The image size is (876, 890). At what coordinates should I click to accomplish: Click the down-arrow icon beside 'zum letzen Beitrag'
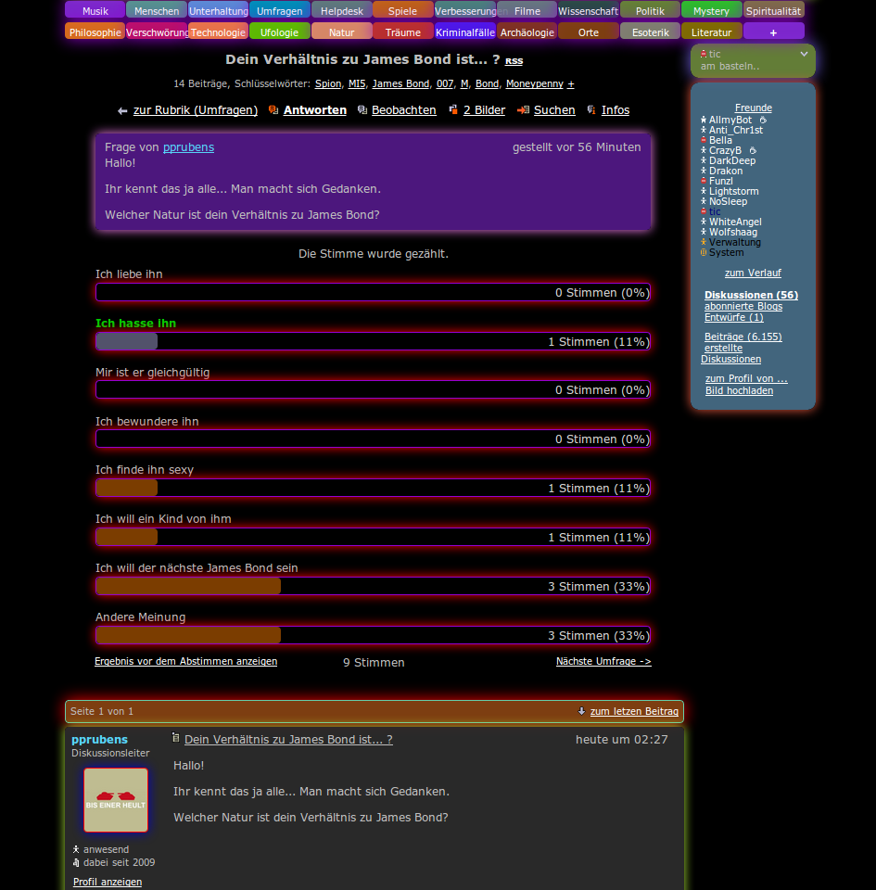point(581,711)
